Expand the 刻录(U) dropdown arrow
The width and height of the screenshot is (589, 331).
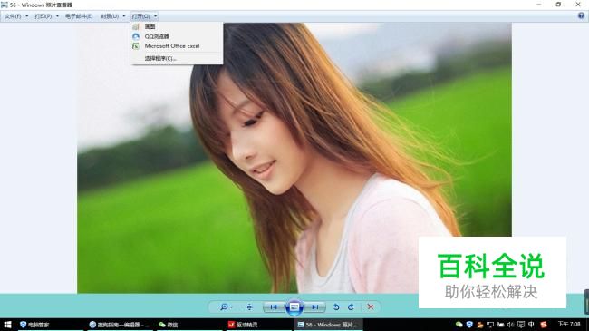point(124,16)
